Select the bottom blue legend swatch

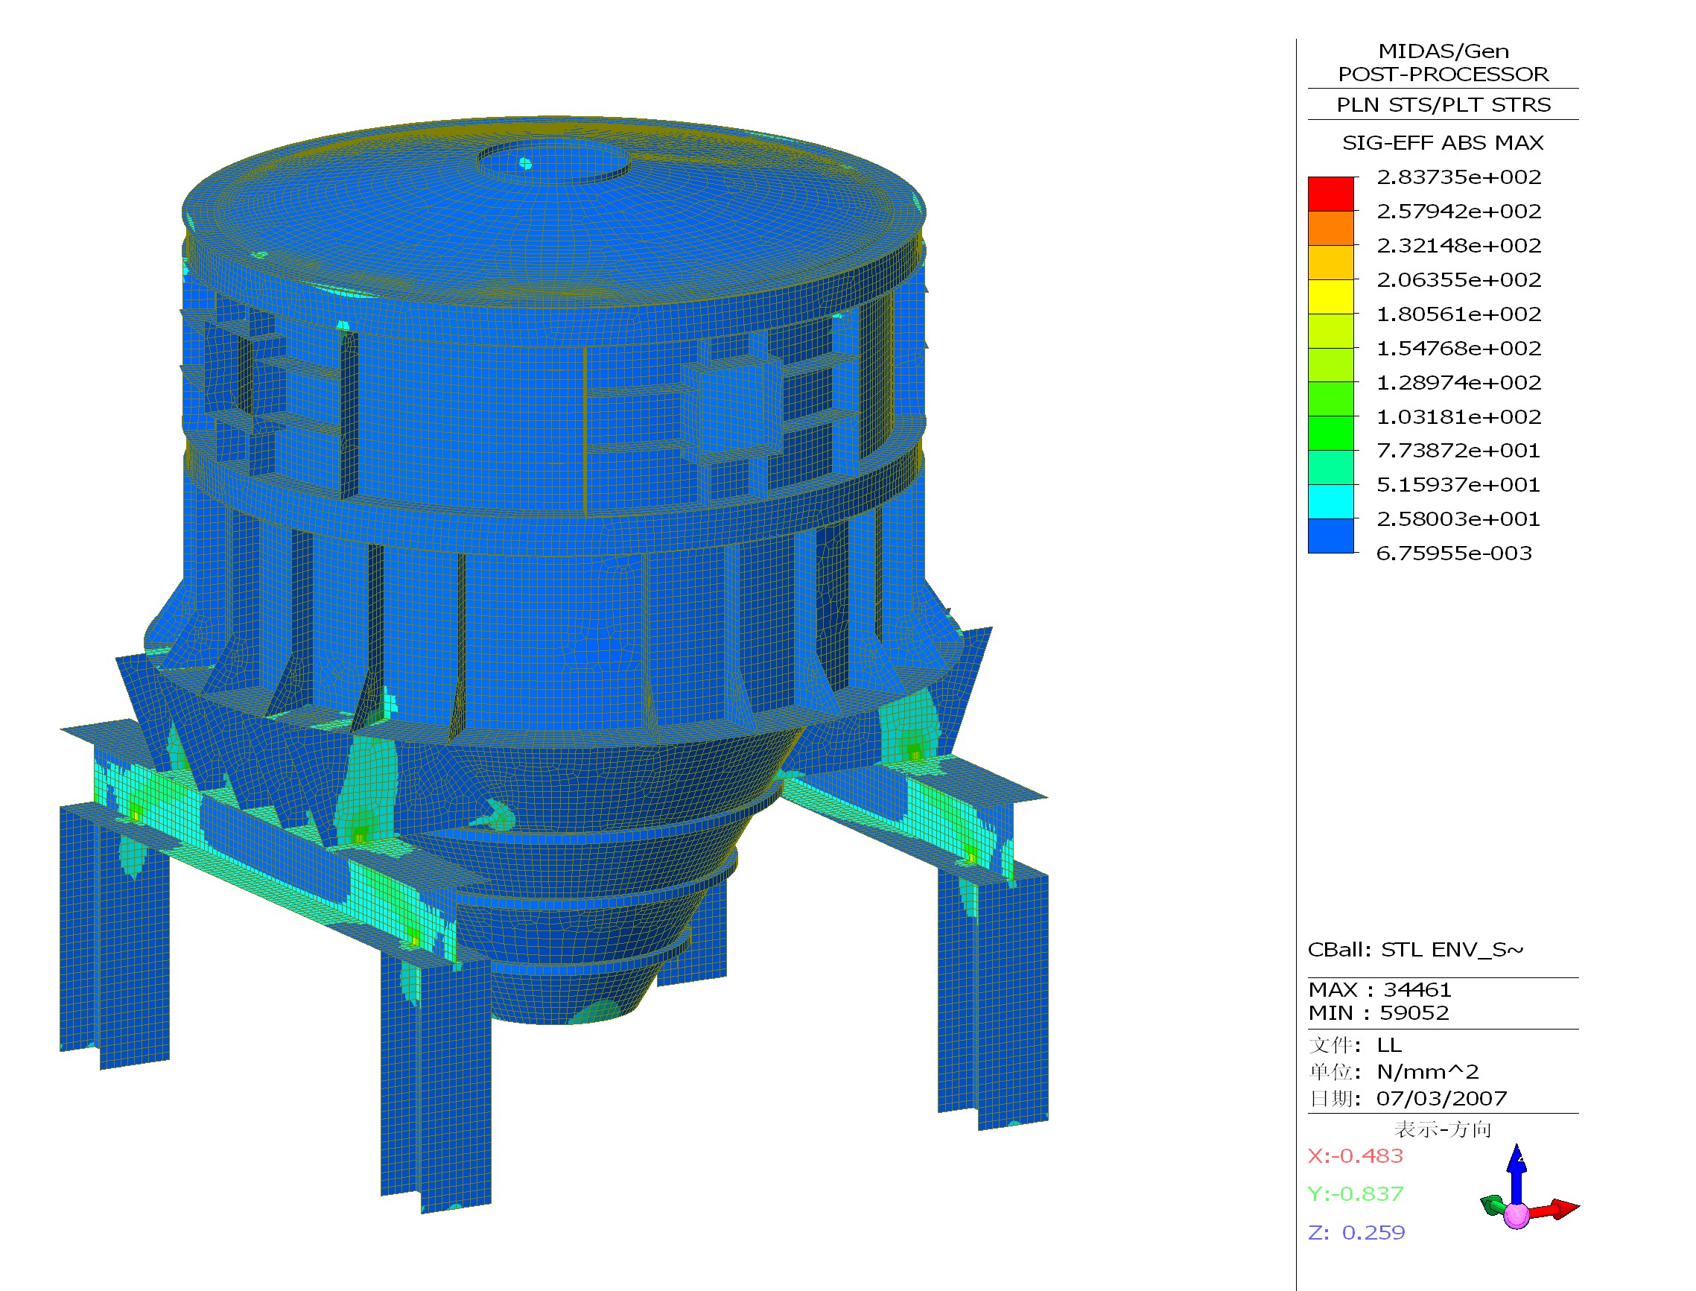[1330, 536]
